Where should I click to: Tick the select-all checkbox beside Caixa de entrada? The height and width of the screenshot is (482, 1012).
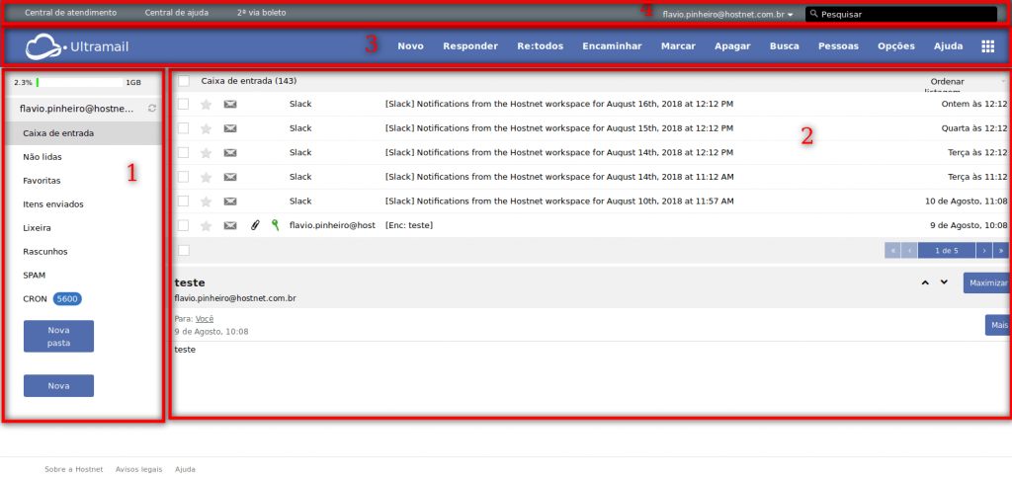[183, 81]
